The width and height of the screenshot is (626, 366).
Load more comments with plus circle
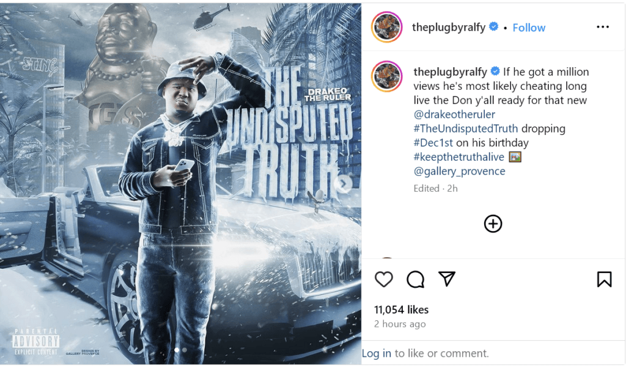[493, 224]
